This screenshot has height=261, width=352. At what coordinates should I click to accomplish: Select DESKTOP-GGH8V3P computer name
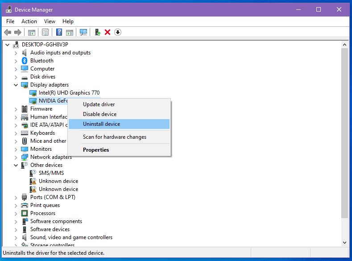tap(45, 45)
